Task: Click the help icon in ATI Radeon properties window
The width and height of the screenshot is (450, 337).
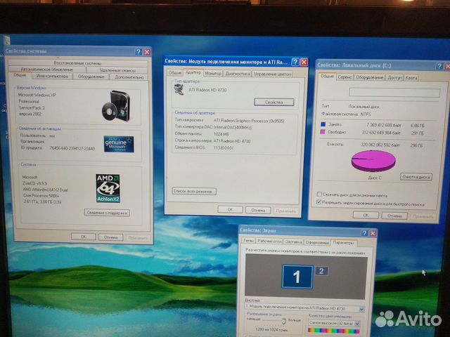Action: pos(295,62)
